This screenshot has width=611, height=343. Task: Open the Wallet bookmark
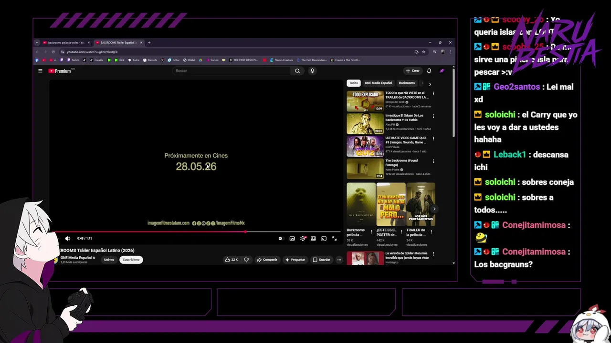click(x=189, y=60)
